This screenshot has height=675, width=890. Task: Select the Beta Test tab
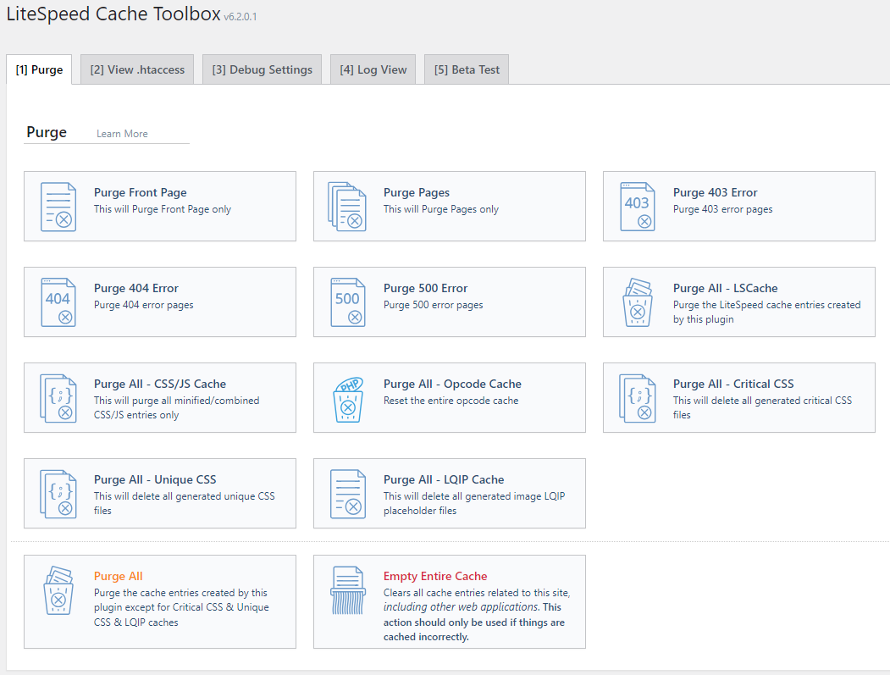coord(467,69)
